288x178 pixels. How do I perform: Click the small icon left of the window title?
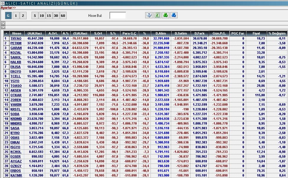3,3
